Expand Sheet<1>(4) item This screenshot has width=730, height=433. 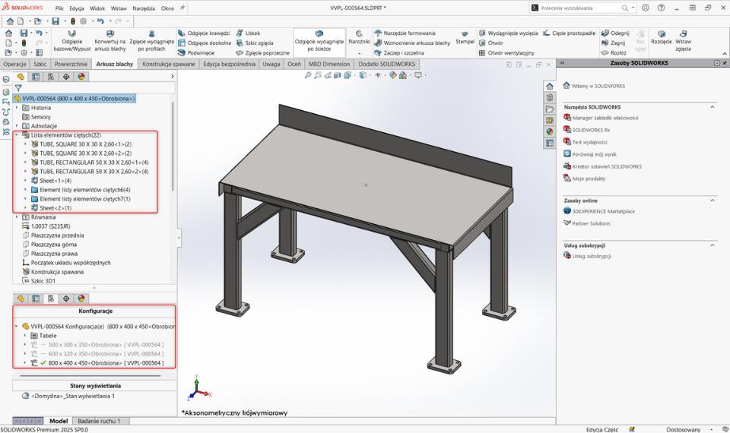(25, 181)
